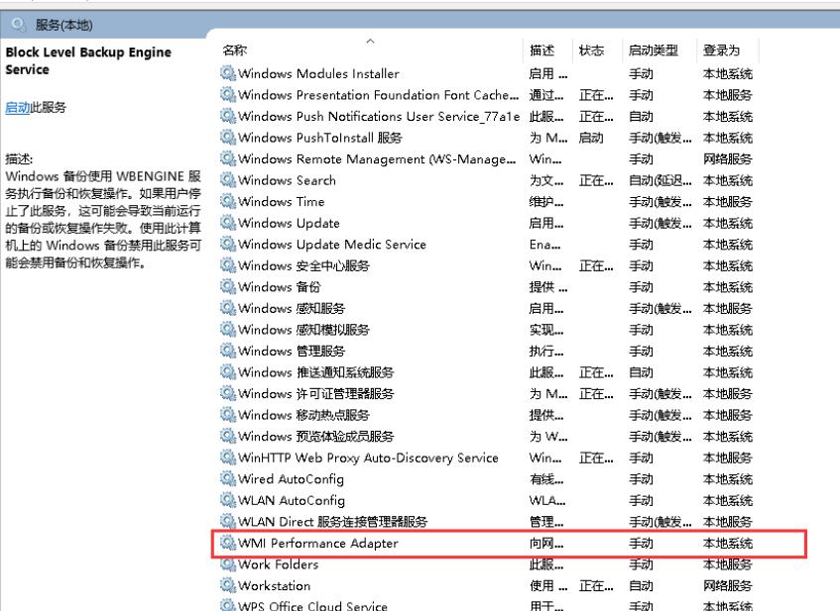The height and width of the screenshot is (611, 840).
Task: Click the 服务(本地) search magnifier icon
Action: [18, 25]
